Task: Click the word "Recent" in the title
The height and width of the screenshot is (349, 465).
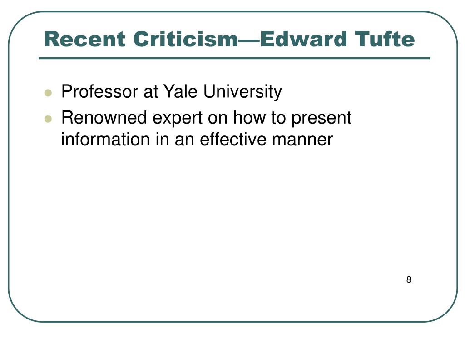Action: coord(85,39)
